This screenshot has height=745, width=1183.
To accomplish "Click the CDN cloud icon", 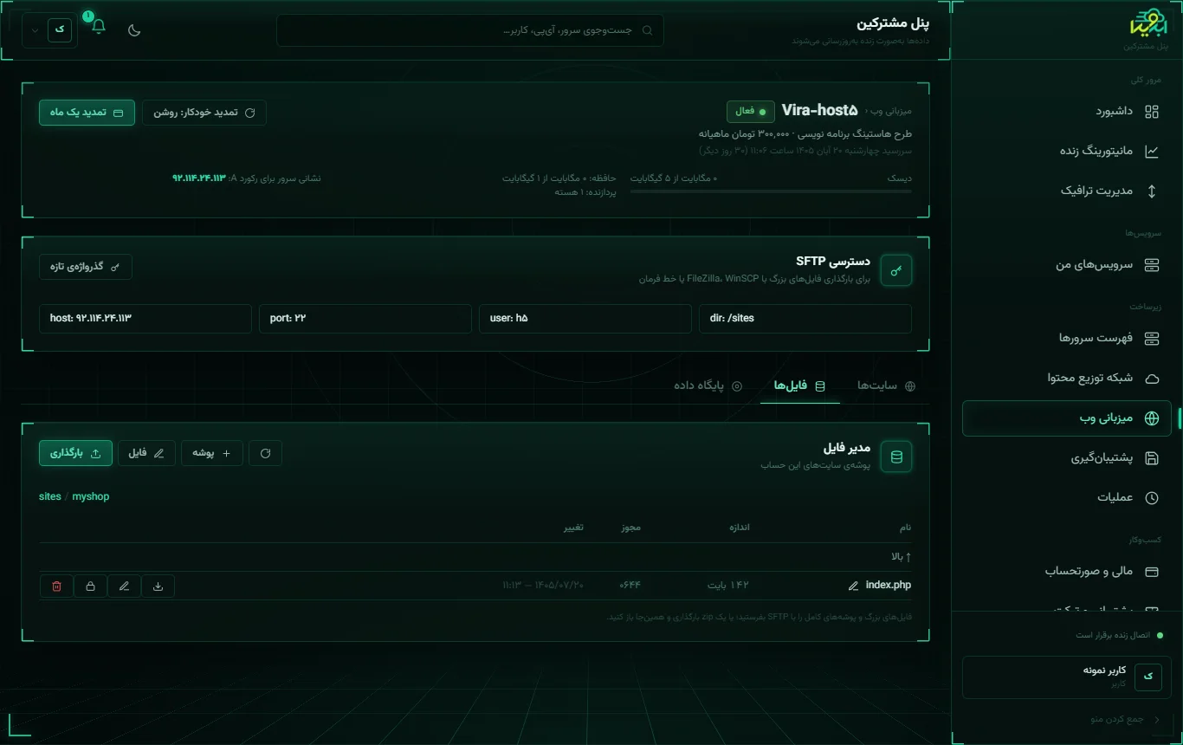I will pos(1152,379).
